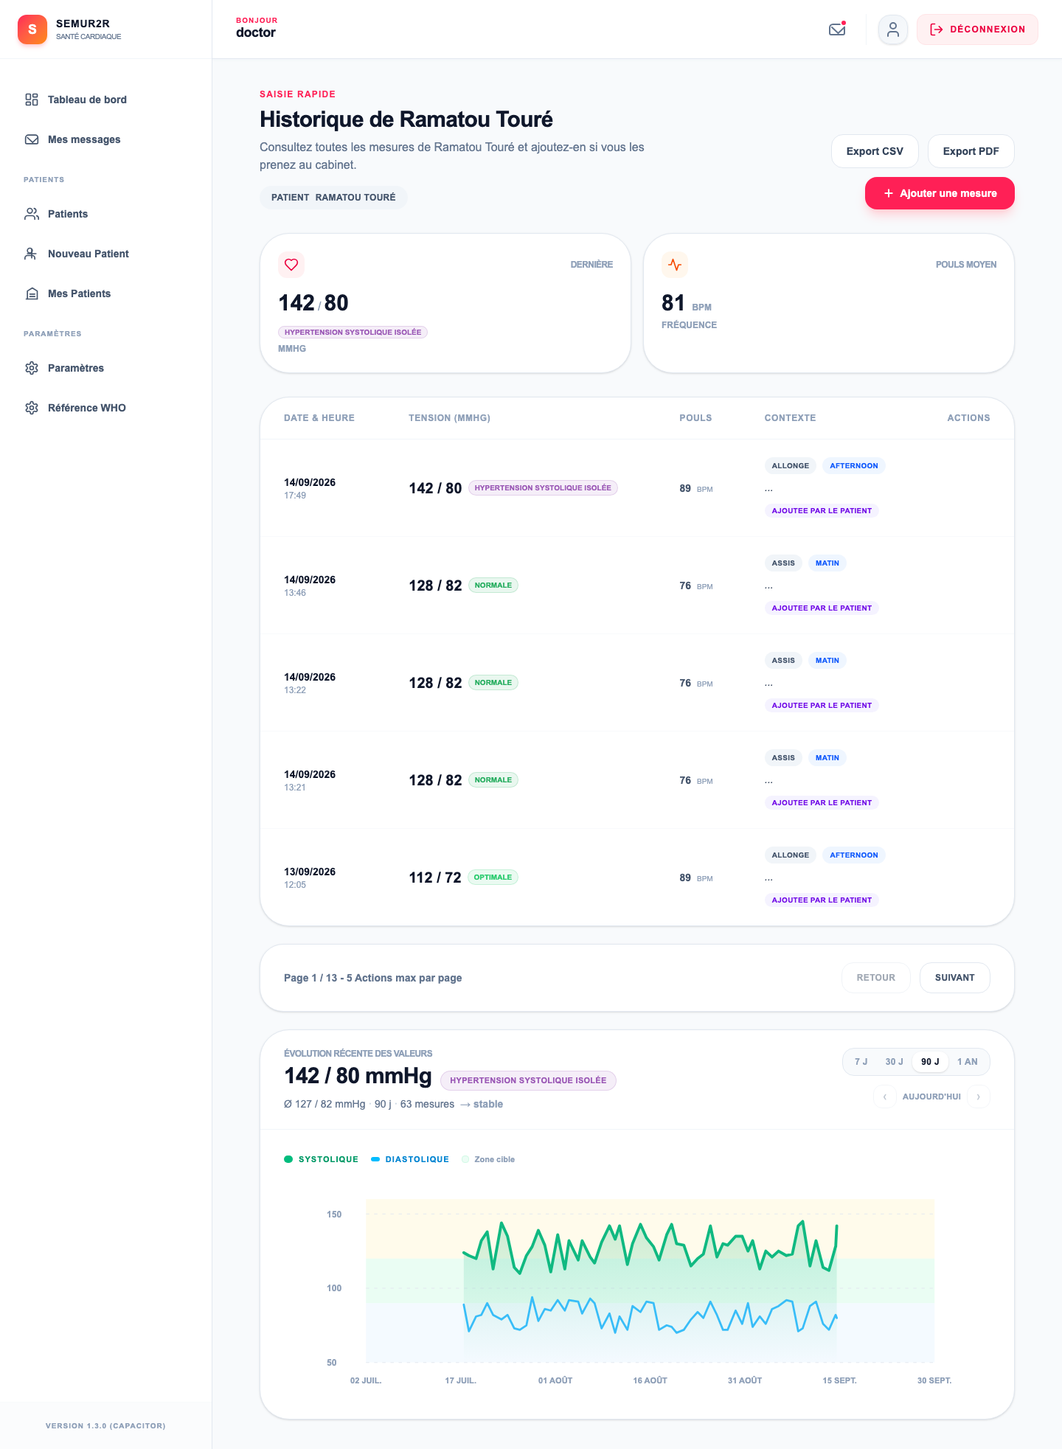Click Ajouter une mesure button
1062x1449 pixels.
click(940, 193)
